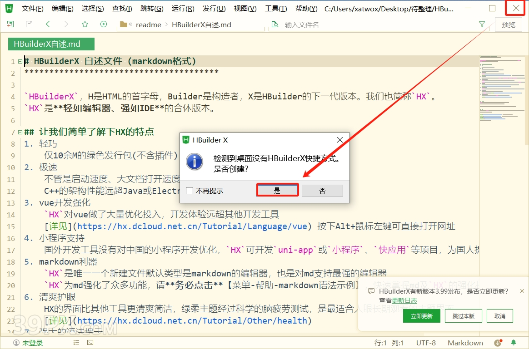
Task: Click the '5. markdown利器' line
Action: click(61, 261)
